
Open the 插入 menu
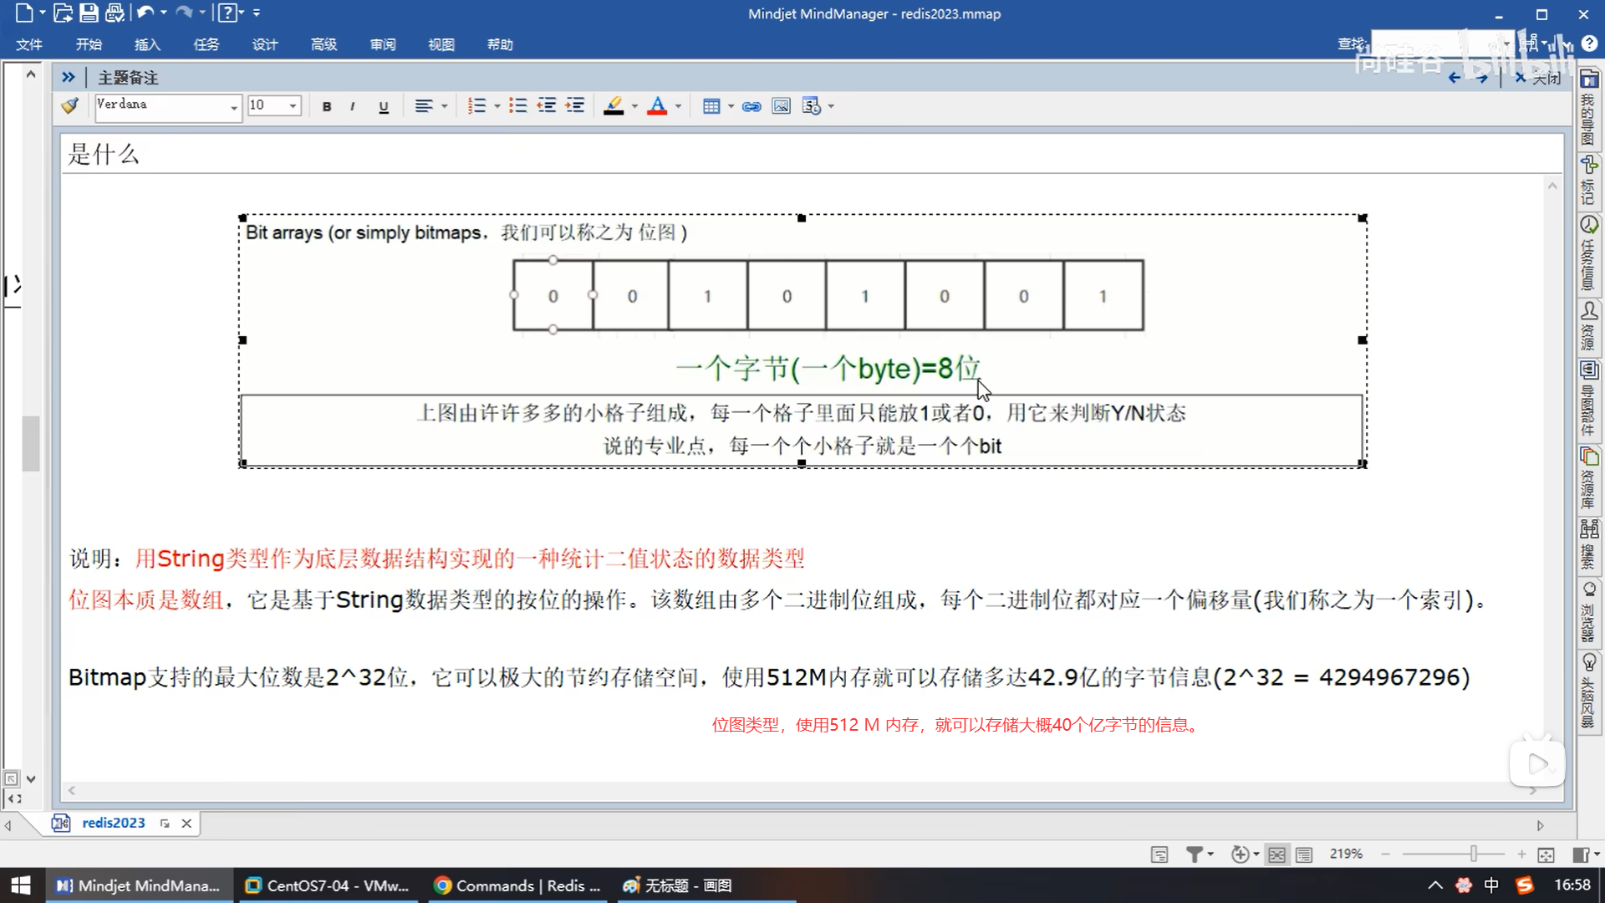pyautogui.click(x=147, y=44)
